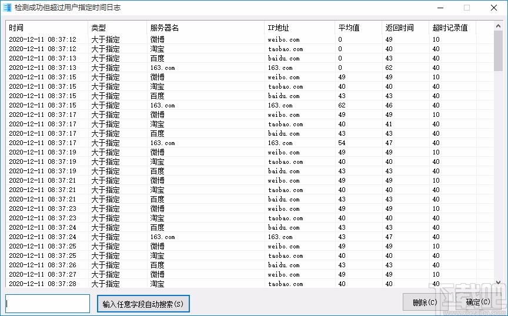Sort by the 返回时间 column header

point(405,28)
